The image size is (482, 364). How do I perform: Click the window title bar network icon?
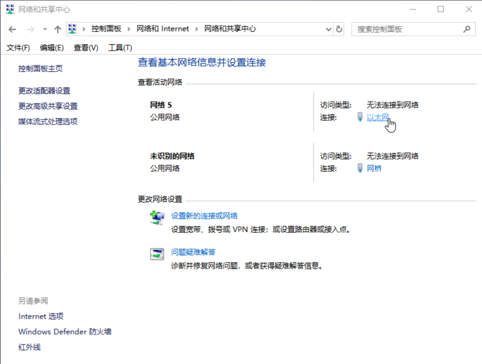10,9
